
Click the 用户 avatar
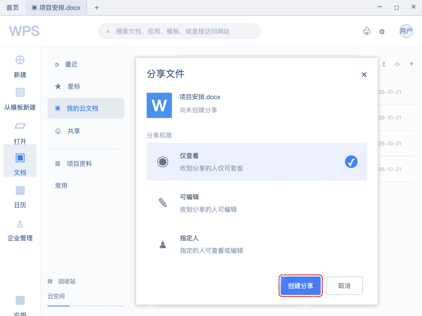point(406,31)
